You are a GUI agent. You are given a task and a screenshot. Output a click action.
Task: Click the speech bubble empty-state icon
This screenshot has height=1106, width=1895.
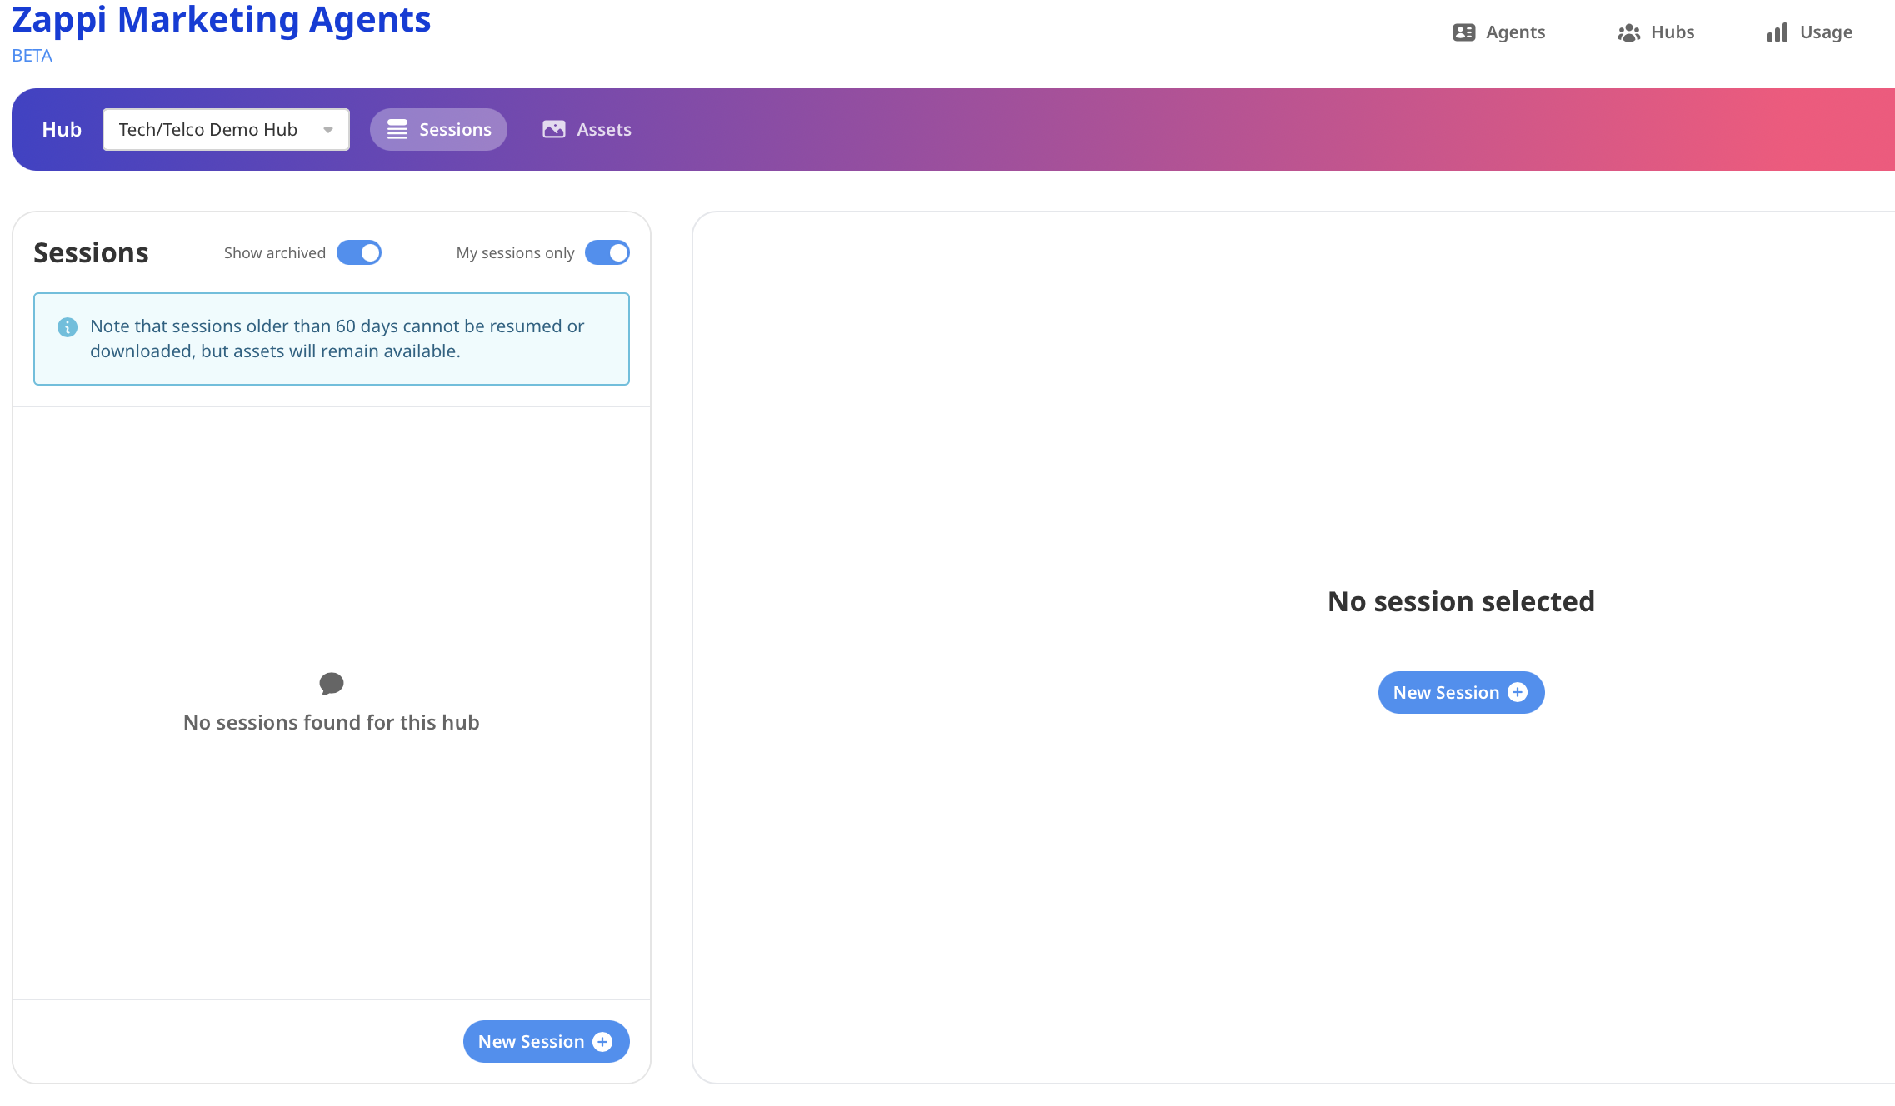(x=332, y=684)
